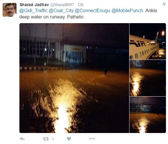Open the middle right water reflection photo
Screen dimensions: 168x144
pos(148,78)
